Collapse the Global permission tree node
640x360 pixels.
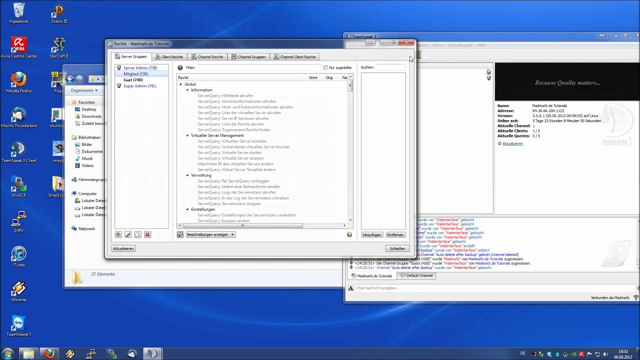click(x=181, y=84)
